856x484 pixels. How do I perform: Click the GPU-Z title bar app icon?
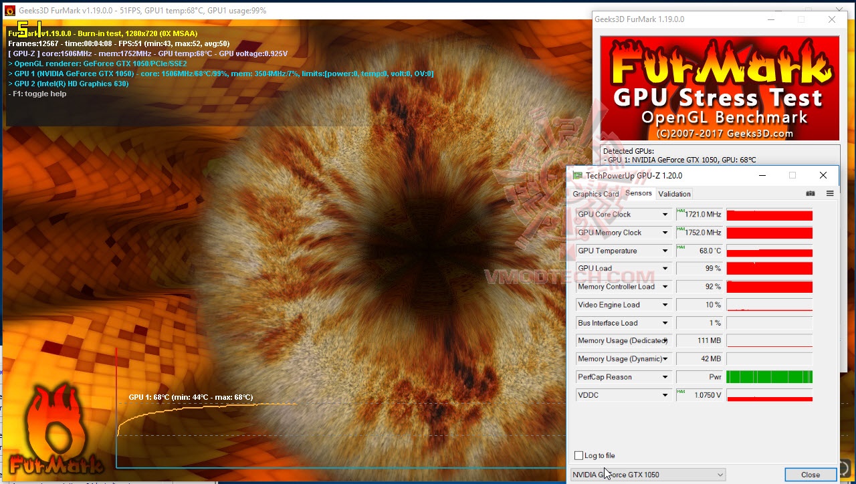(x=577, y=175)
